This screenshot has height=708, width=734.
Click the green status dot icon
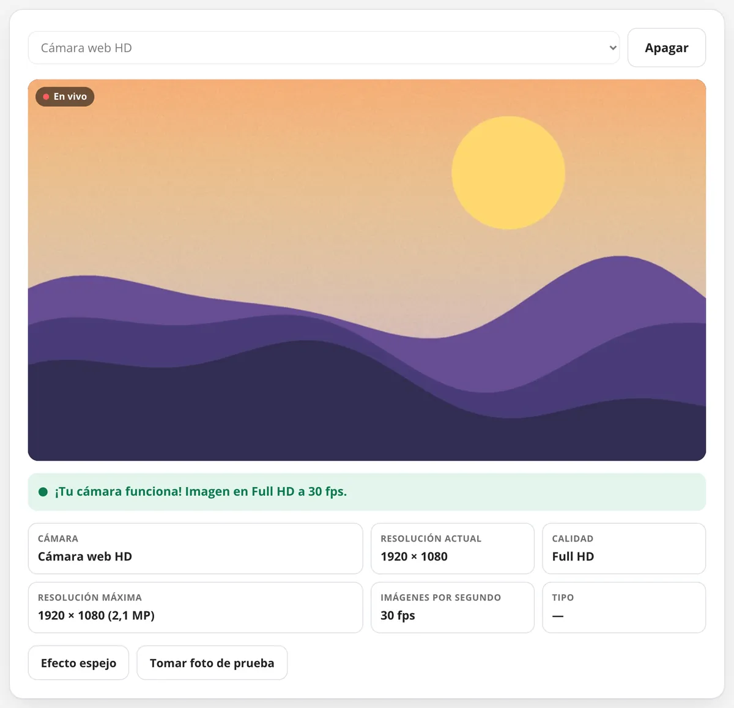click(x=43, y=492)
